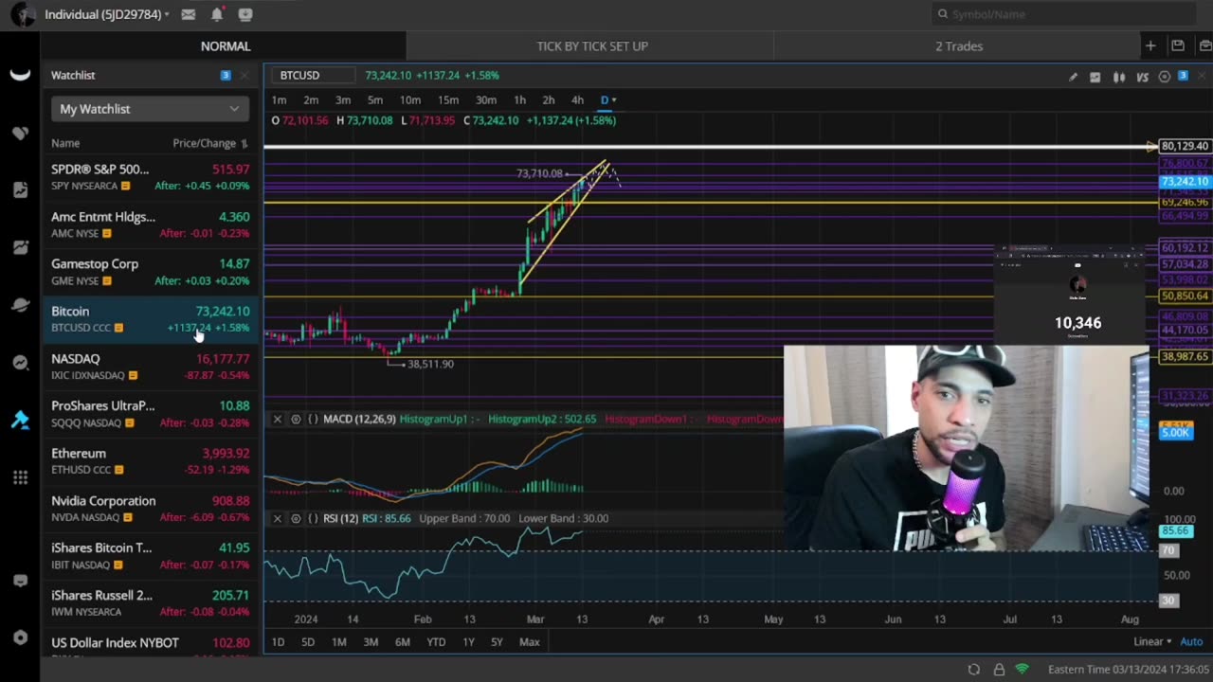Screen dimensions: 1213x682
Task: Click the Watchlist link group badge 3
Action: pos(226,76)
